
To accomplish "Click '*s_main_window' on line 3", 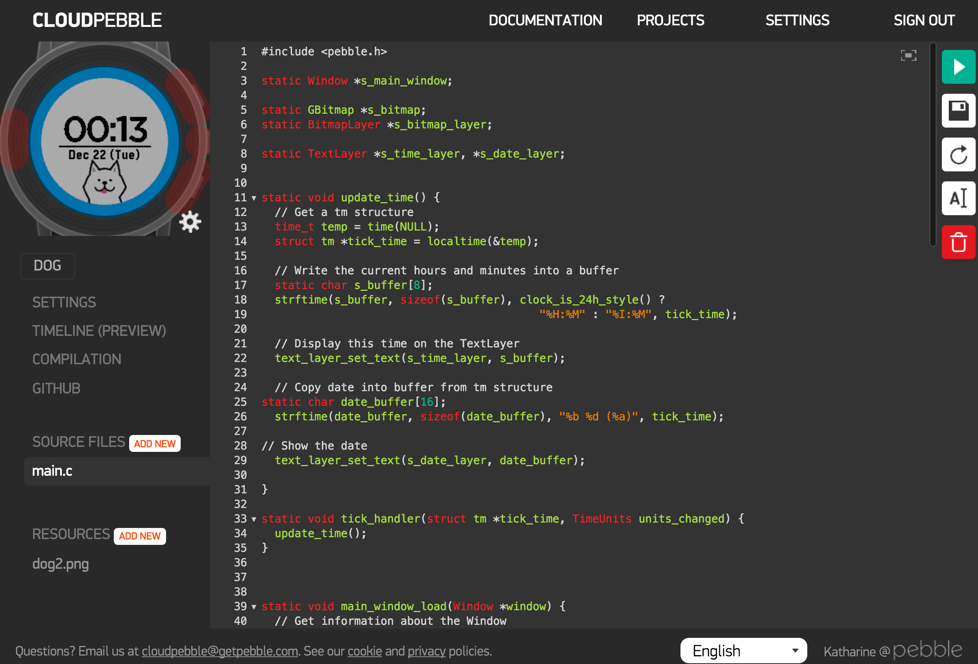I will pyautogui.click(x=400, y=81).
